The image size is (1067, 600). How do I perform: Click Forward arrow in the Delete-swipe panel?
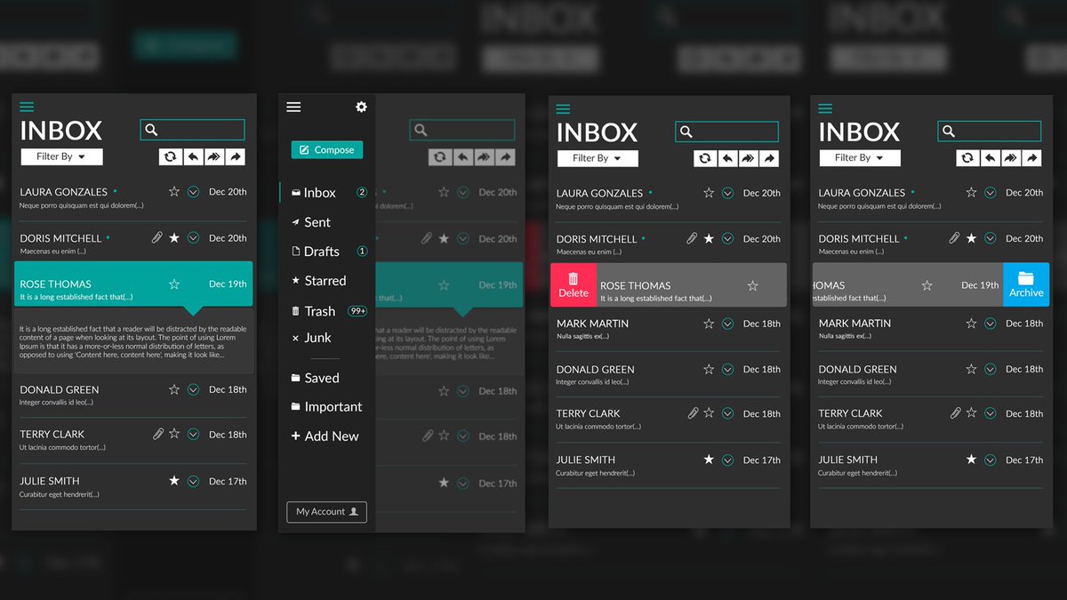(769, 158)
